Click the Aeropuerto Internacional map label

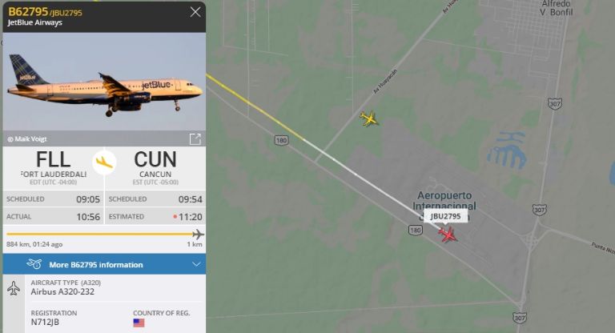444,200
